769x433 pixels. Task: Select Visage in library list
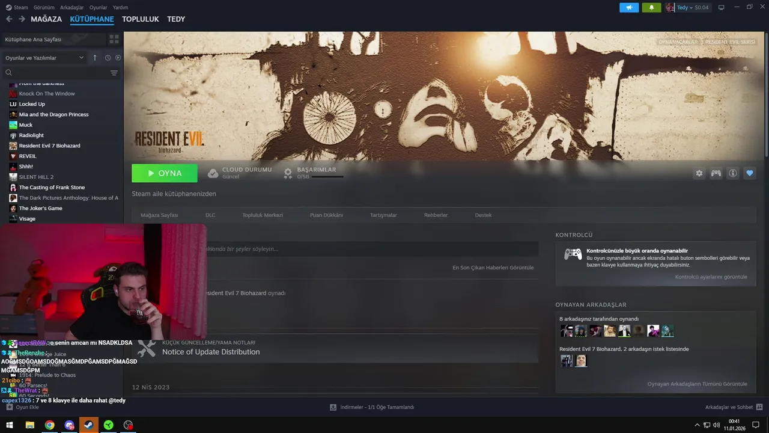pyautogui.click(x=27, y=219)
